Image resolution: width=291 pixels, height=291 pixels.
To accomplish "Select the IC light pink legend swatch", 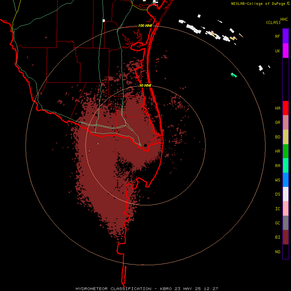I will point(286,209).
